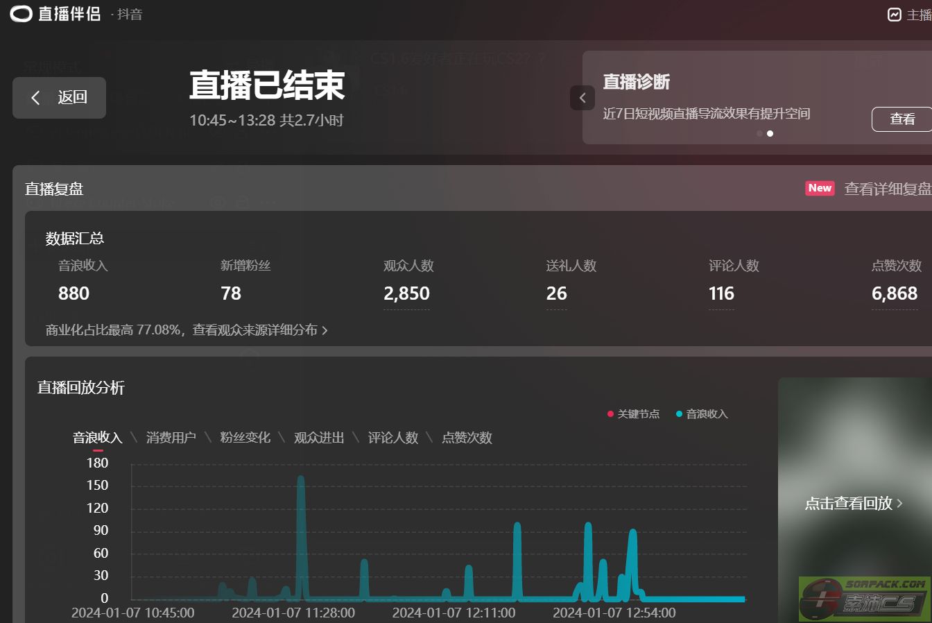Expand 查看观众来源详细分布 chevron
This screenshot has height=623, width=932.
click(x=325, y=330)
